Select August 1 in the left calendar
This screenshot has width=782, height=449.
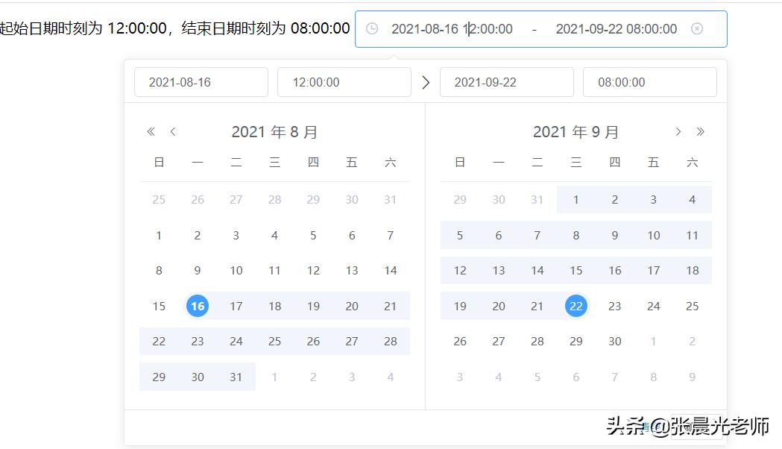tap(158, 235)
